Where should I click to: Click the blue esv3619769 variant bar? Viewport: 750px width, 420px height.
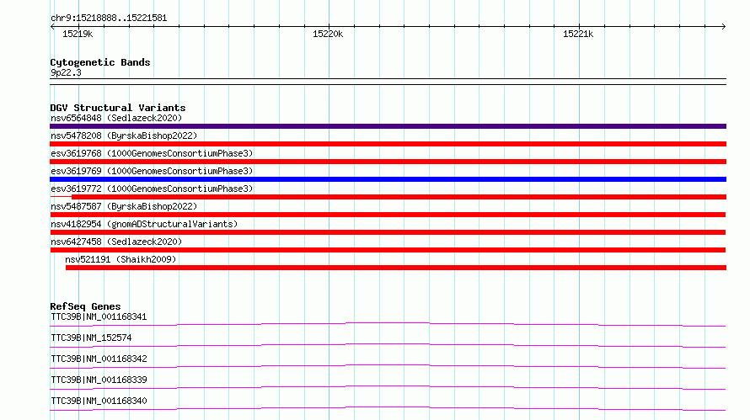pos(388,179)
